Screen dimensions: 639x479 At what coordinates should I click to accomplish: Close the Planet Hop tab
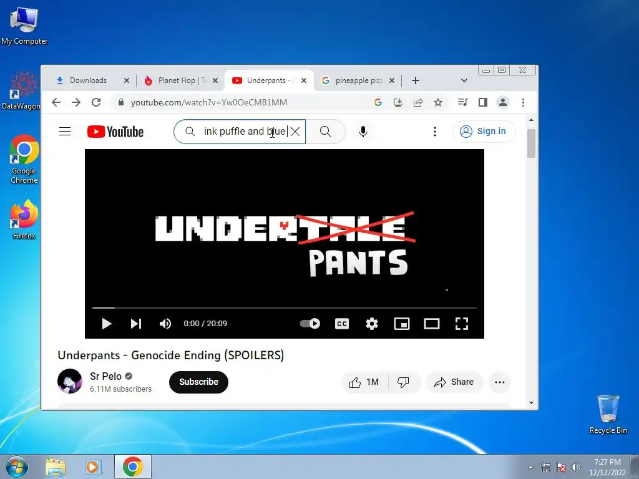point(215,80)
